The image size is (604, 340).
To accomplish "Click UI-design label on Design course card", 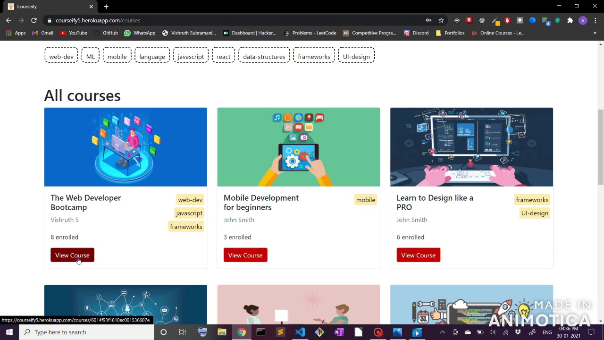I will 535,213.
